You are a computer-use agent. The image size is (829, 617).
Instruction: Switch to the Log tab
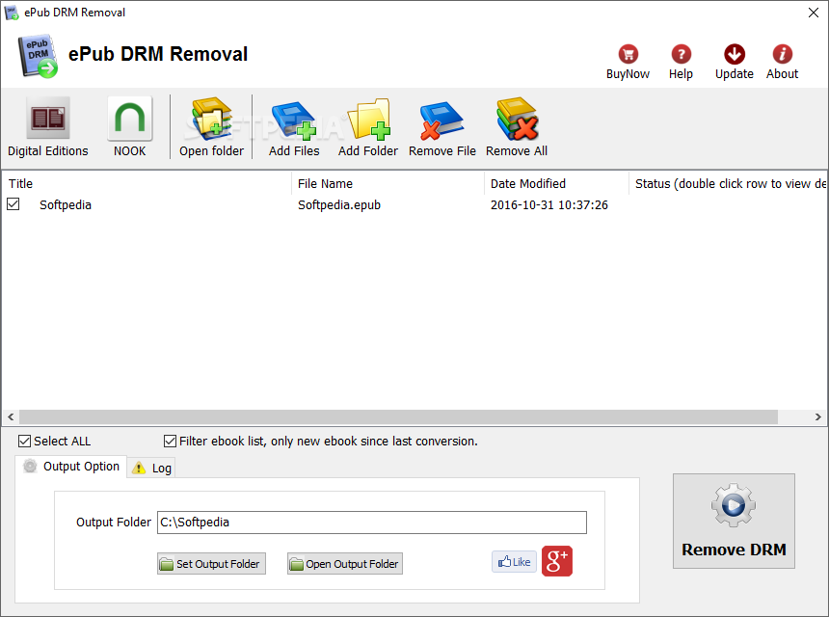click(151, 468)
